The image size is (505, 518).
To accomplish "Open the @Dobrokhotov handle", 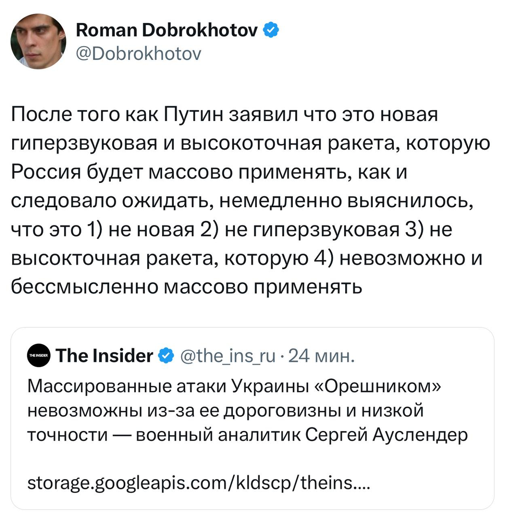I will tap(138, 53).
